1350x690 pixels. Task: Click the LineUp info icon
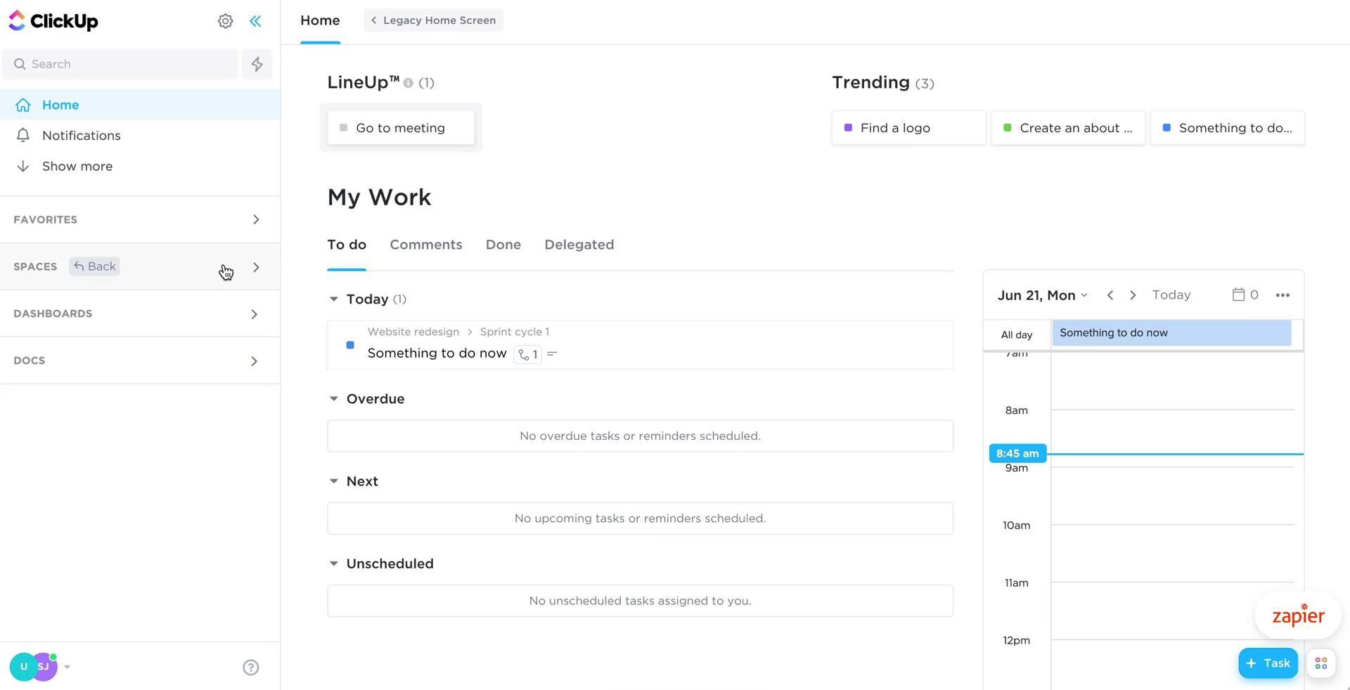pos(408,83)
